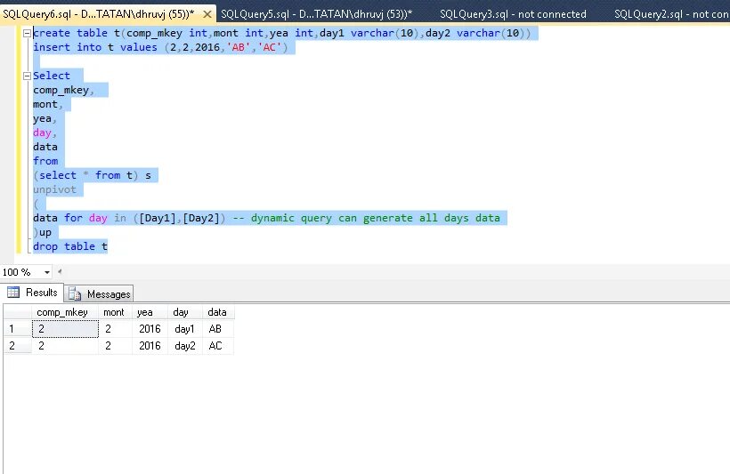Viewport: 730px width, 474px height.
Task: Click the Results grid icon
Action: pyautogui.click(x=13, y=292)
